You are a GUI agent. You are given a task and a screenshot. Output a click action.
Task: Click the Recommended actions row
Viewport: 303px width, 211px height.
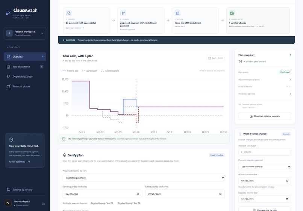265,80
